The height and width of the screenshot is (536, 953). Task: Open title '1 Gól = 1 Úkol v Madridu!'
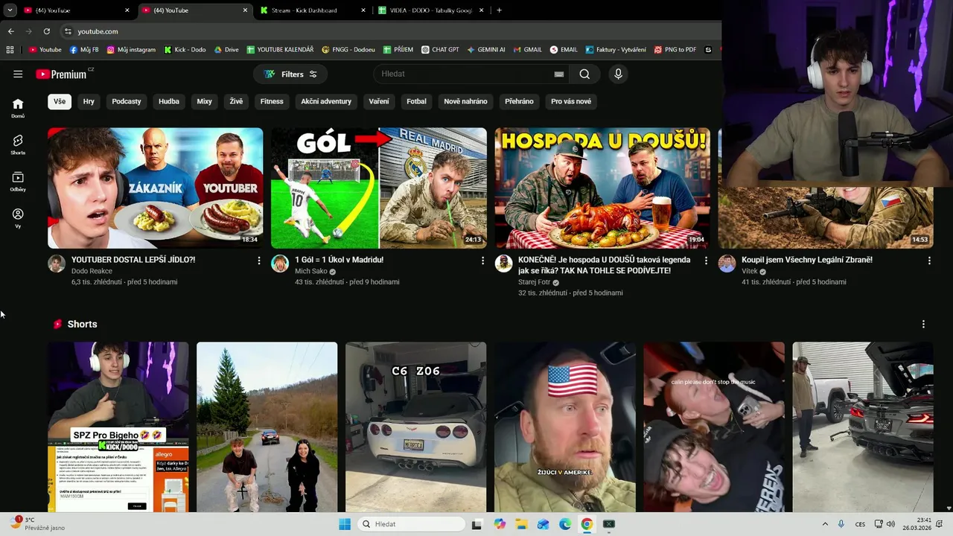339,260
